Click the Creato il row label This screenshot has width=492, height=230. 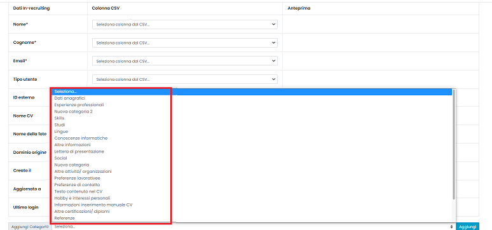pyautogui.click(x=22, y=170)
